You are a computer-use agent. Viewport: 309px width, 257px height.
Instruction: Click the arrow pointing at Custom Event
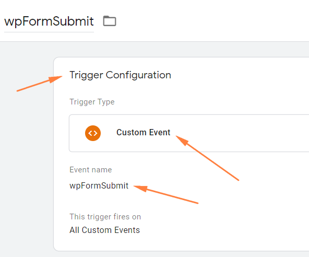click(x=207, y=158)
